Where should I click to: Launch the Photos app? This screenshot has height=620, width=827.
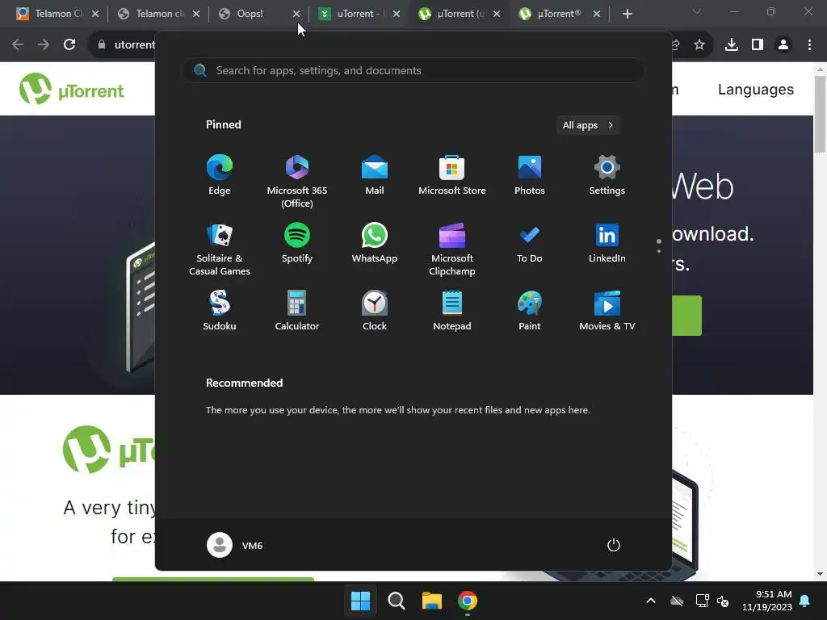(x=530, y=175)
